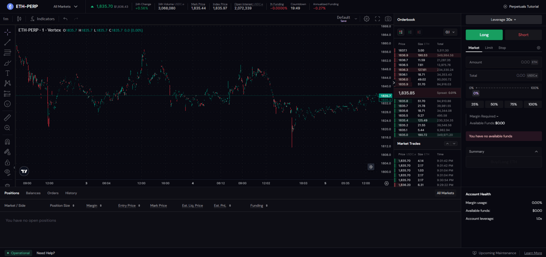
Task: Sort positions by Position Size
Action: (x=62, y=206)
